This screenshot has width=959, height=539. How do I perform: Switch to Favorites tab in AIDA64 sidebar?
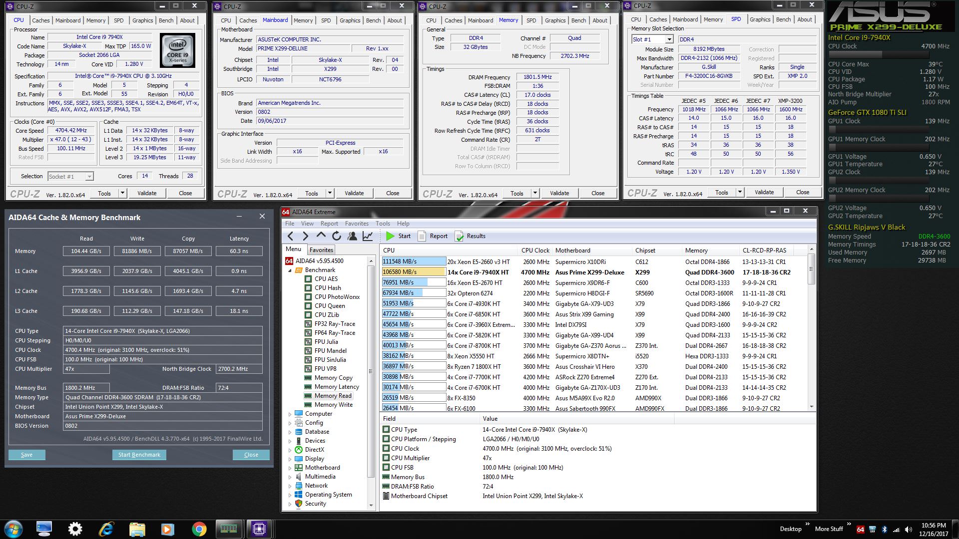[321, 250]
